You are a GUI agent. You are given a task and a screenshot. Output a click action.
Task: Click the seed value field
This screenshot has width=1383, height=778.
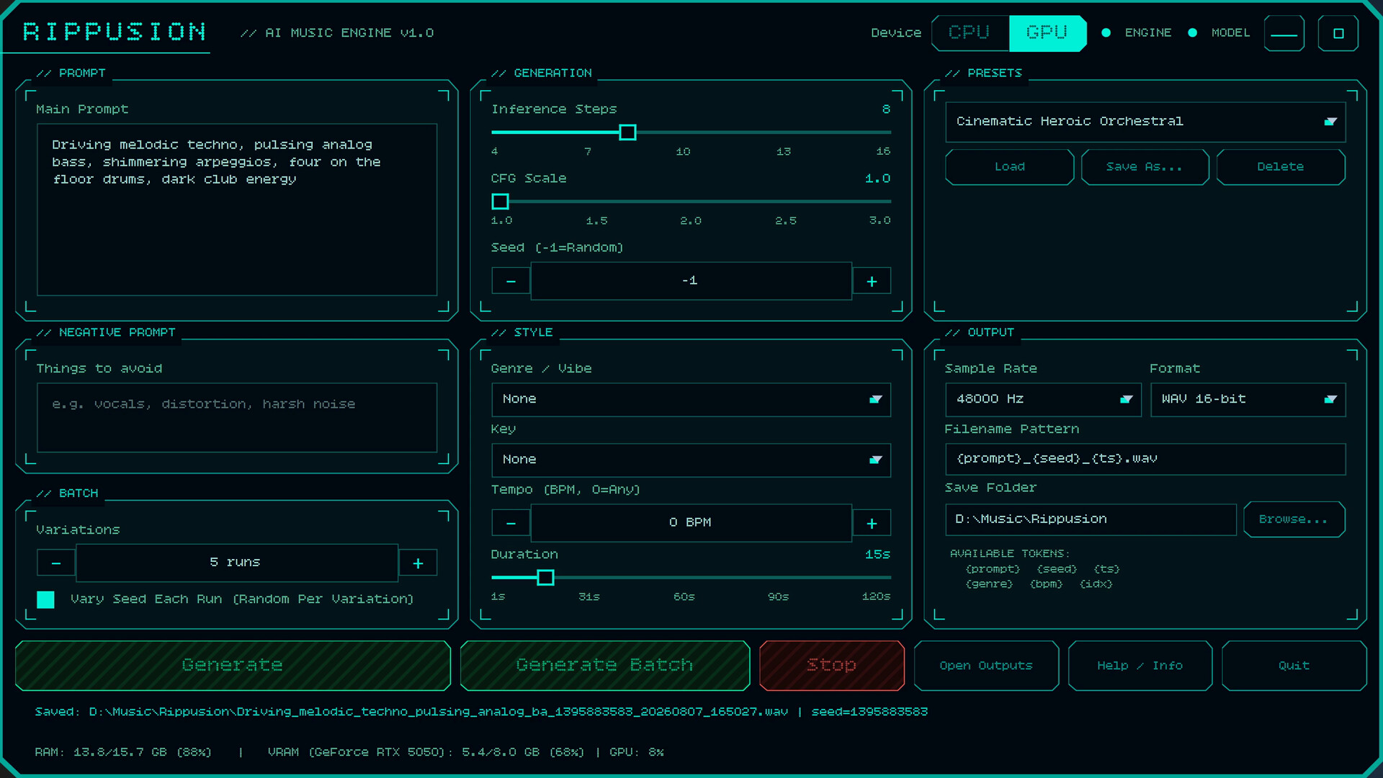[691, 281]
